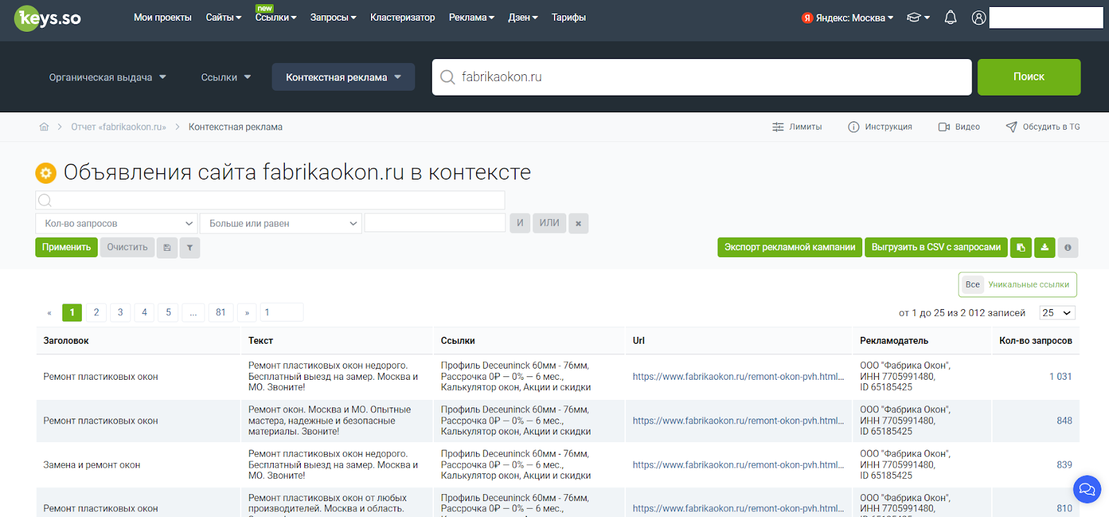This screenshot has width=1109, height=517.
Task: Open query count 848 link
Action: [1065, 421]
